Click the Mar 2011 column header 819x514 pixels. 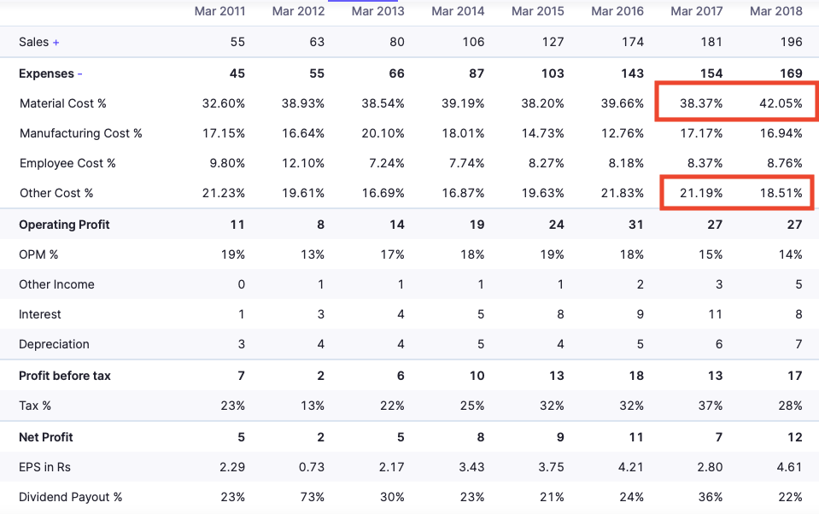219,11
